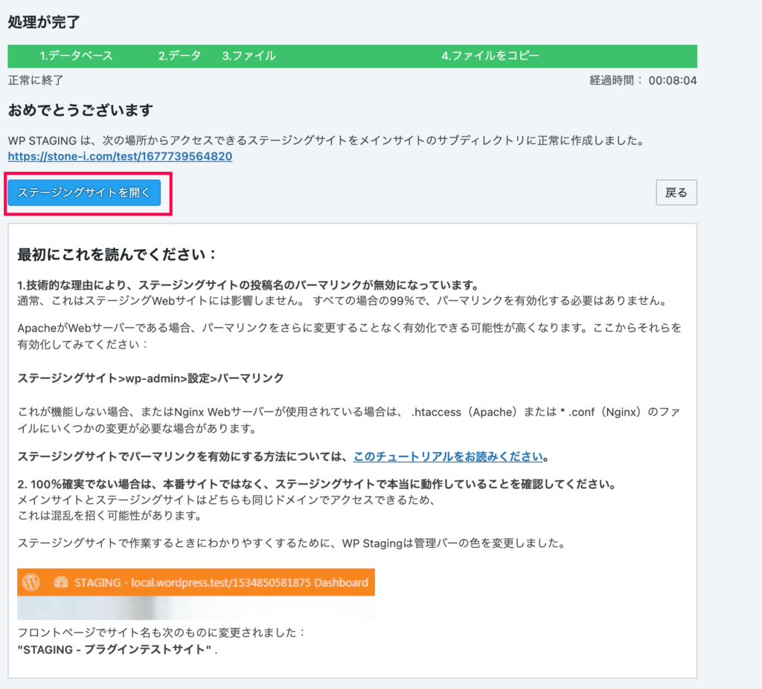Screen dimensions: 762x689
Task: Click the 3.ファイル progress step
Action: coord(249,56)
